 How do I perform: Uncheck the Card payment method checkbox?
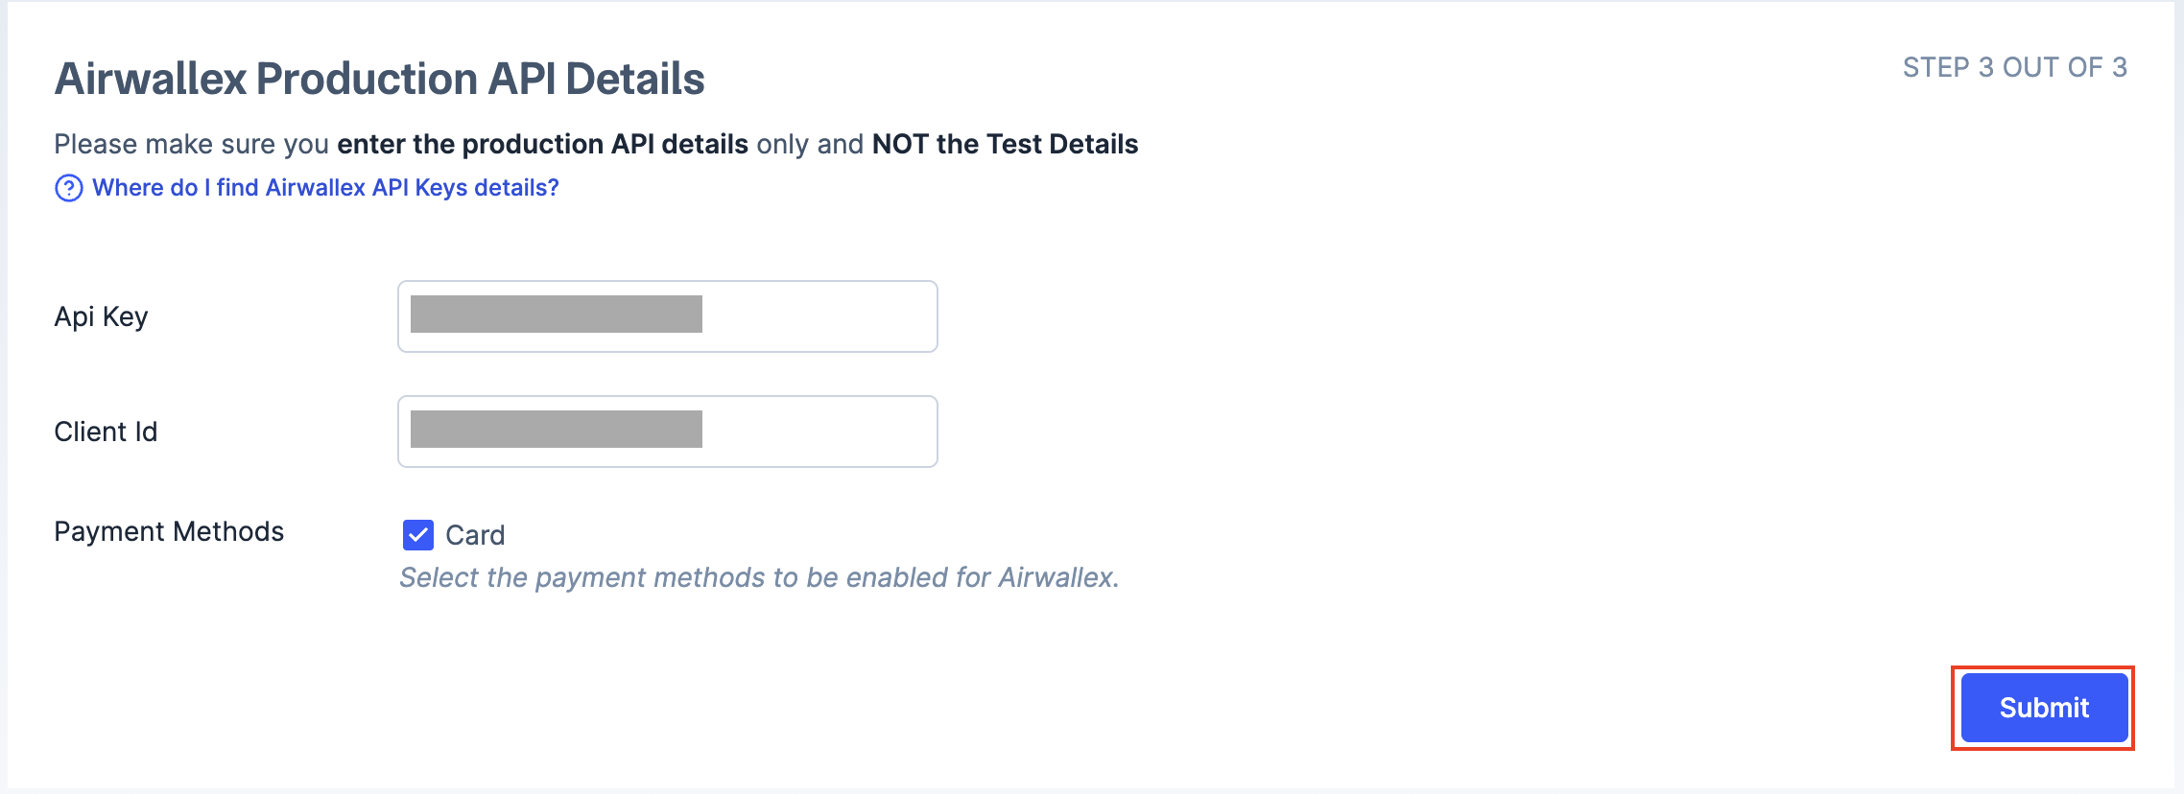pyautogui.click(x=418, y=535)
